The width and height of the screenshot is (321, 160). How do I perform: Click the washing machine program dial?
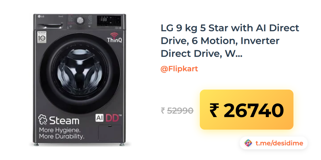click(80, 21)
